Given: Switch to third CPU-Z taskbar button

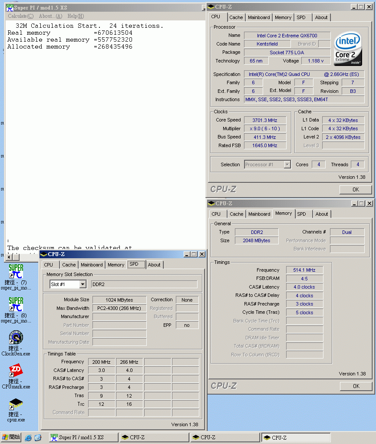Looking at the screenshot, I should pyautogui.click(x=296, y=437).
